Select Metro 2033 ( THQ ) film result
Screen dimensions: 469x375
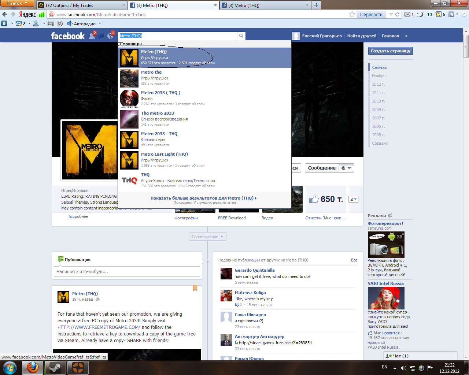click(205, 99)
